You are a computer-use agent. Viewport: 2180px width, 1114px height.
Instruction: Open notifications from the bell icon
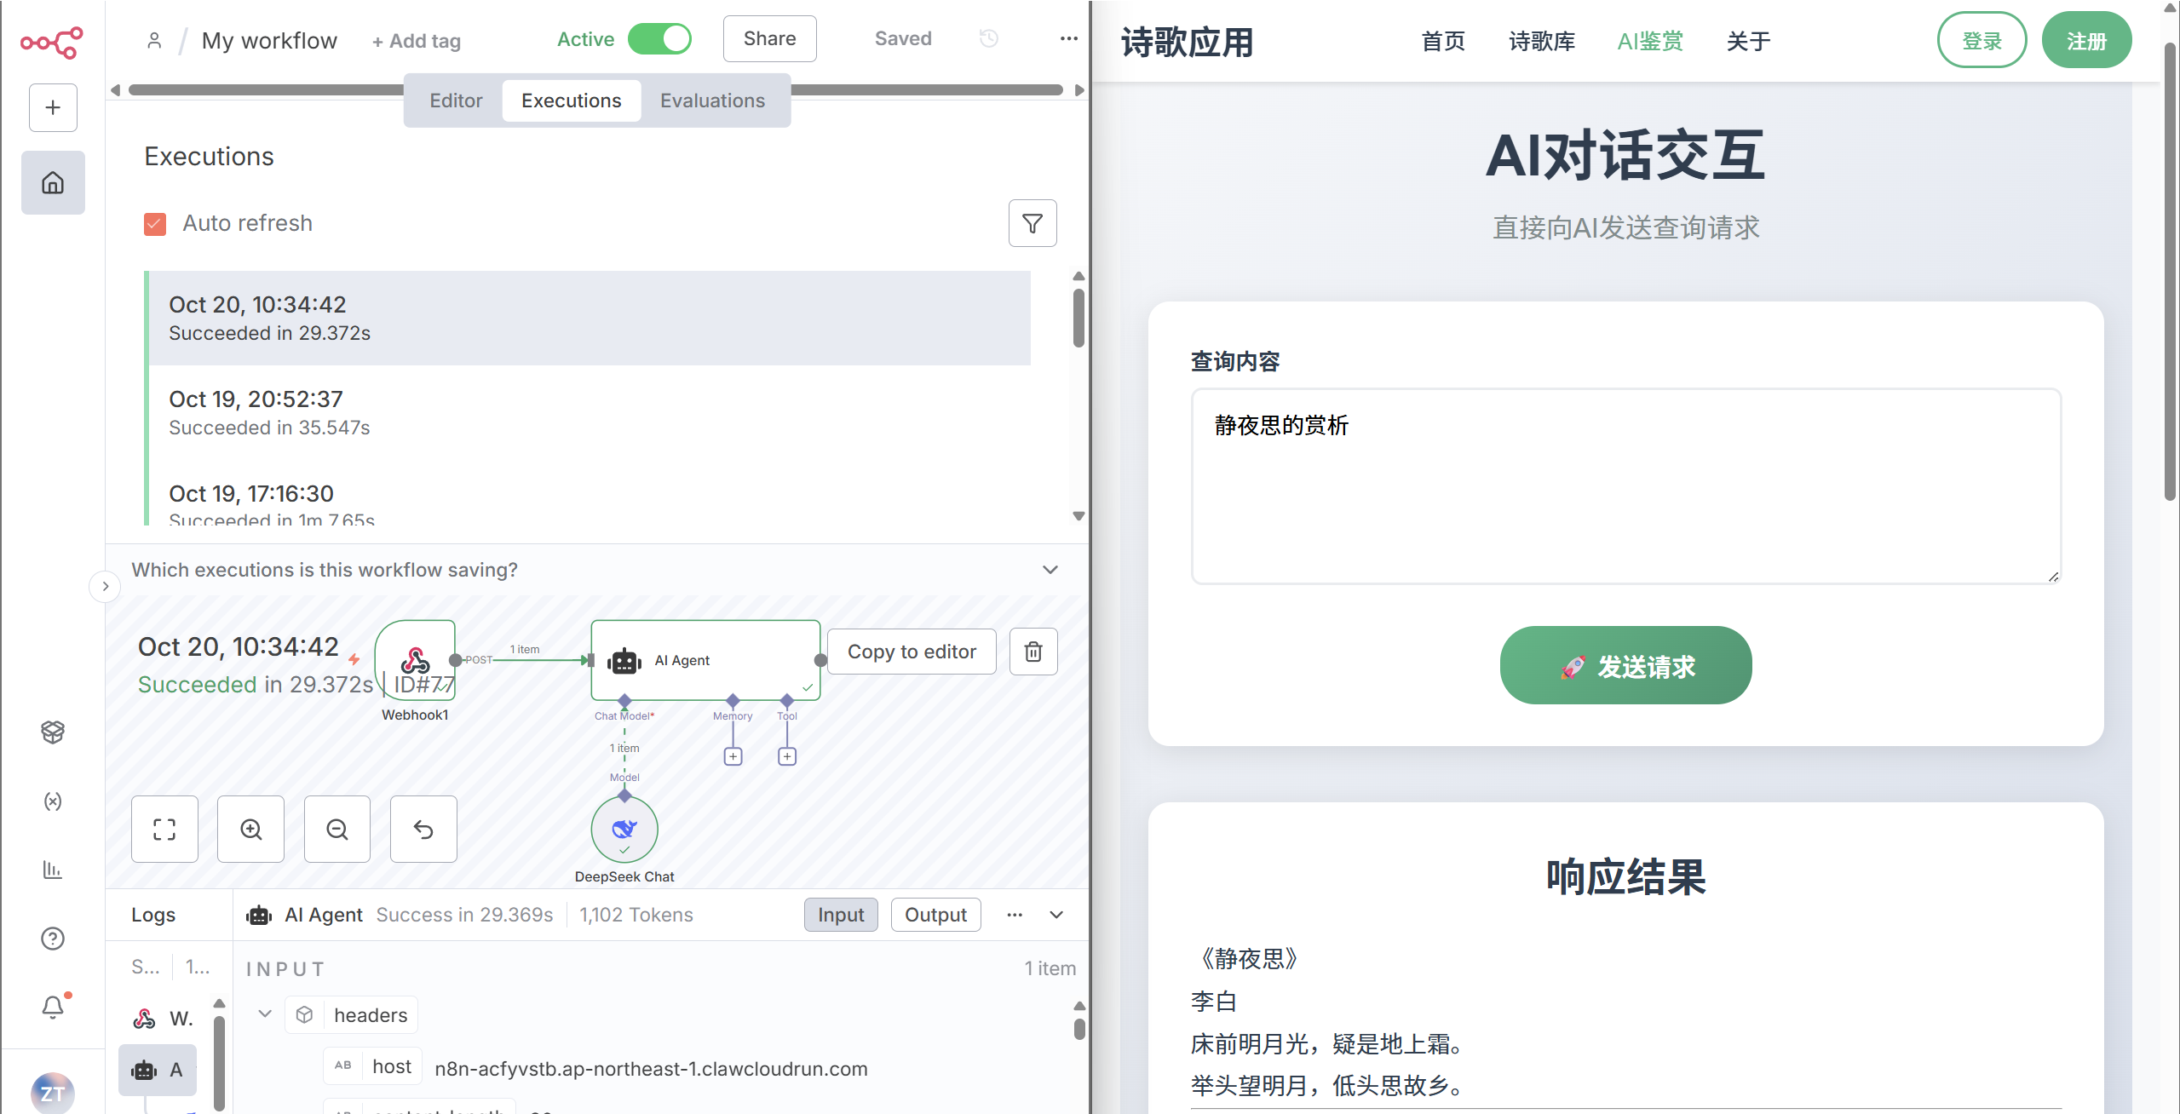[x=52, y=1007]
